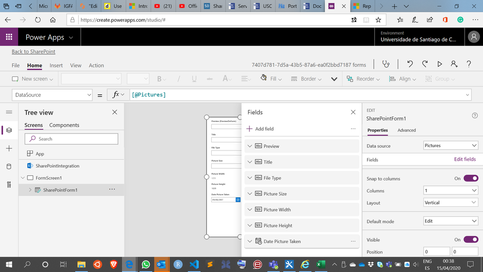The height and width of the screenshot is (272, 483).
Task: Open the New screen dropdown
Action: [x=32, y=78]
